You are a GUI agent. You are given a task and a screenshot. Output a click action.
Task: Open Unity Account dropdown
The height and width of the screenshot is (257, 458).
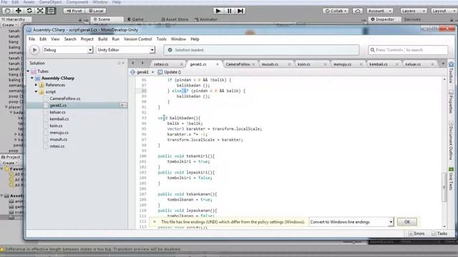[380, 11]
